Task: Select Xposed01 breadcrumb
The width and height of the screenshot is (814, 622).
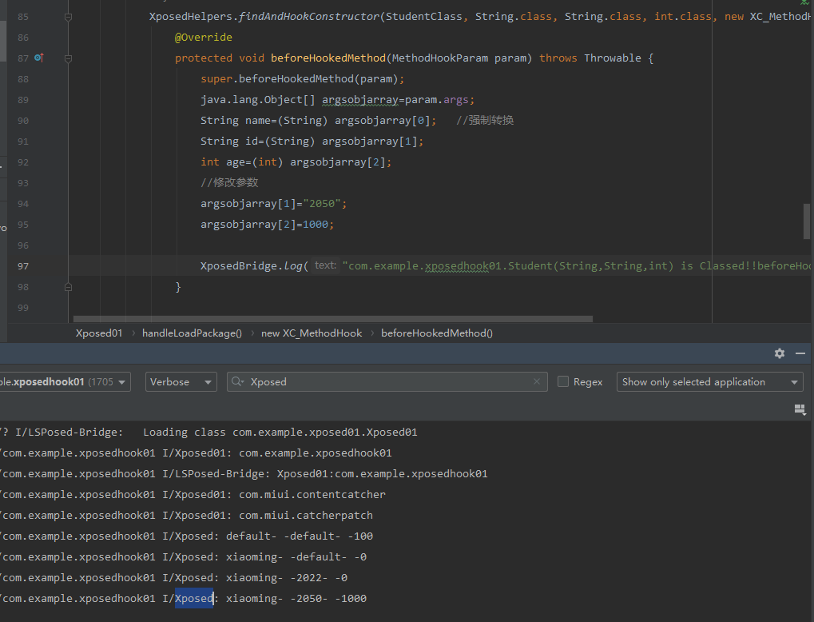Action: [98, 333]
